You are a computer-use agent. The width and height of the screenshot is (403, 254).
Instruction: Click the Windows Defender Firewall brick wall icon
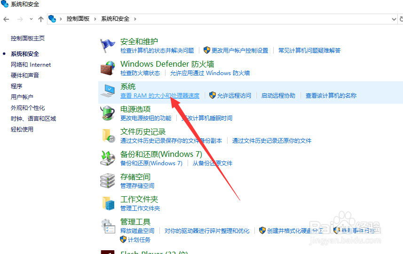pos(107,68)
